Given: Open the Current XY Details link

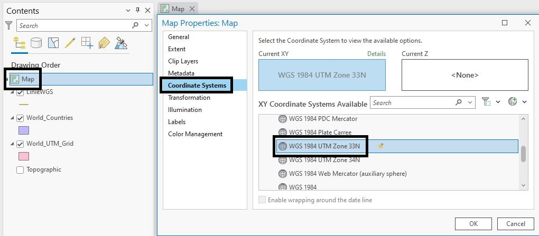Looking at the screenshot, I should [376, 54].
